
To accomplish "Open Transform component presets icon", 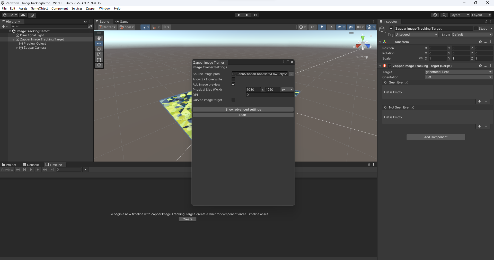I will click(x=486, y=42).
